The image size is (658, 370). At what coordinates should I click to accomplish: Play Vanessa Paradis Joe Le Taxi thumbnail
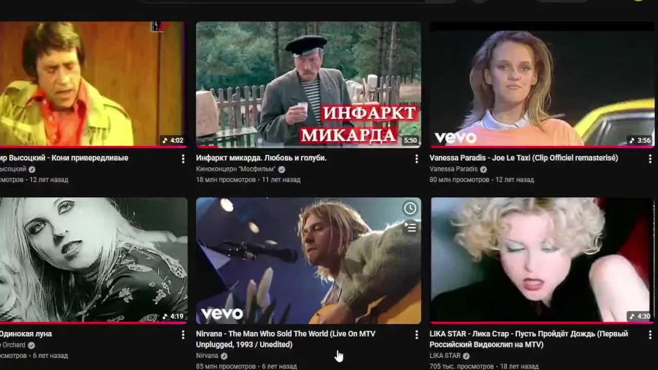tap(542, 84)
